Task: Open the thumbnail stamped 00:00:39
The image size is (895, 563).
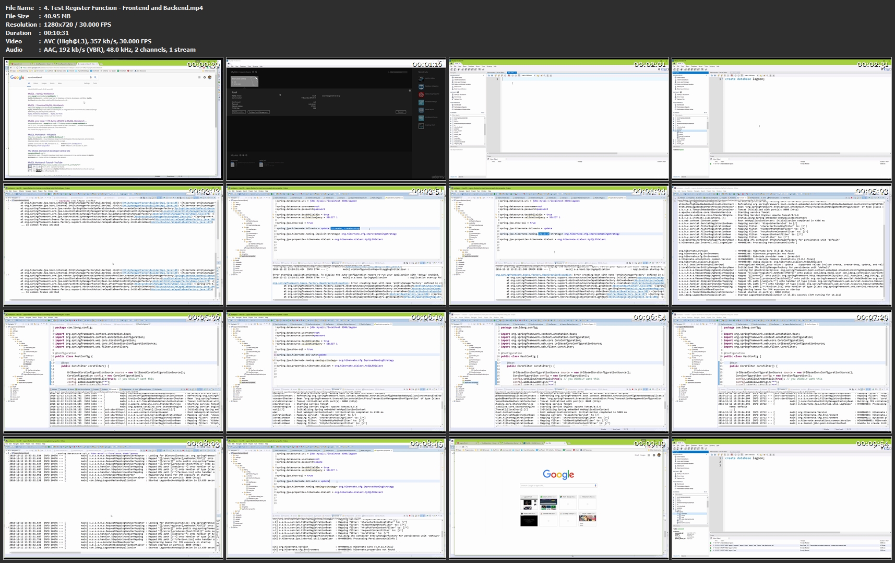Action: point(113,119)
